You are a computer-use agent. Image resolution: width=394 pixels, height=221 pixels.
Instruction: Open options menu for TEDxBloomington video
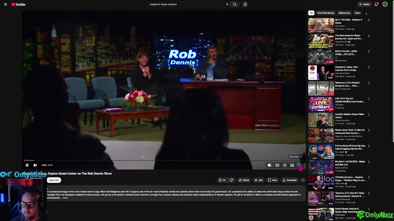pyautogui.click(x=369, y=178)
